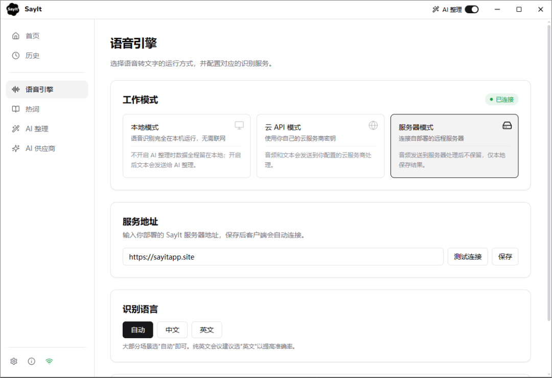Open the AI 整理 sidebar page
The width and height of the screenshot is (552, 378).
pos(47,129)
